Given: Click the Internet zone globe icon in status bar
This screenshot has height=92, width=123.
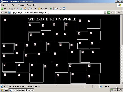Looking at the screenshot, I should click(x=101, y=86).
